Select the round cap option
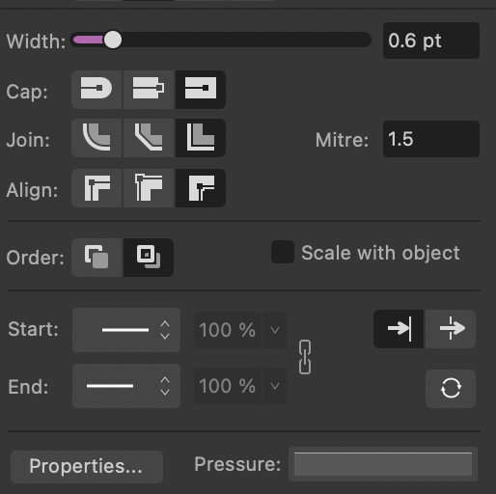The height and width of the screenshot is (494, 496). pyautogui.click(x=96, y=90)
